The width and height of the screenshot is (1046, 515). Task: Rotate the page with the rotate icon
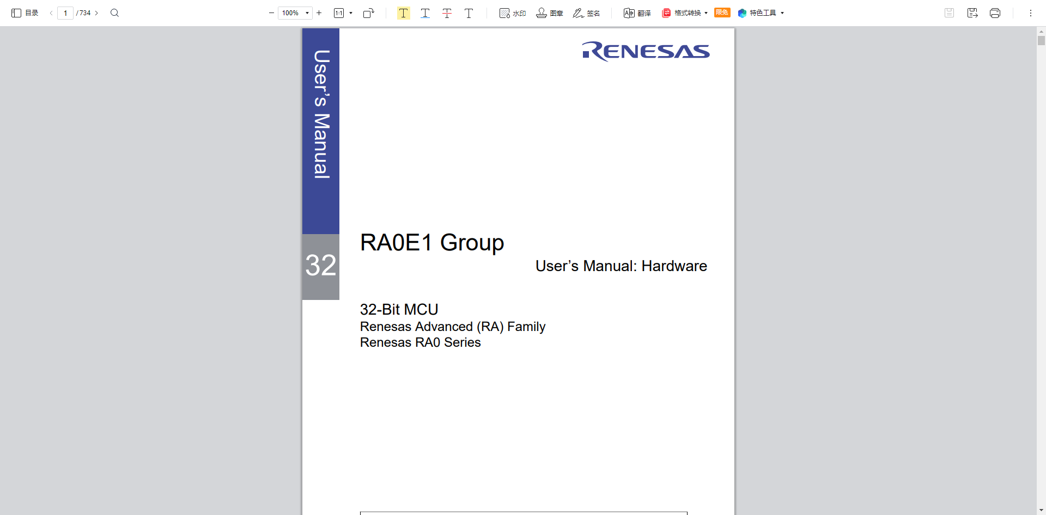pyautogui.click(x=369, y=13)
